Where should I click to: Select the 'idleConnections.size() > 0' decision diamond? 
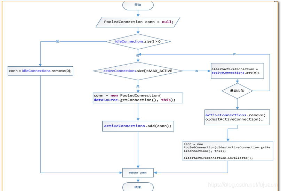click(138, 42)
